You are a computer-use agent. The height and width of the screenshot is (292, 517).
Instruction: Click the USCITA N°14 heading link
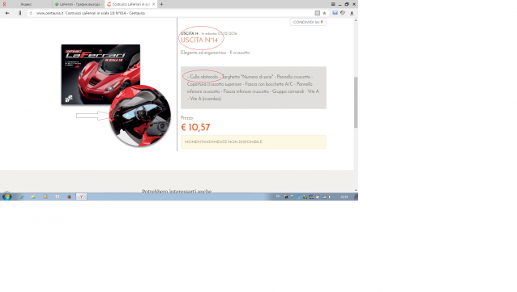click(199, 40)
